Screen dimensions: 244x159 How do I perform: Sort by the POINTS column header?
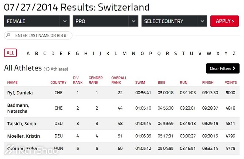[x=230, y=82]
